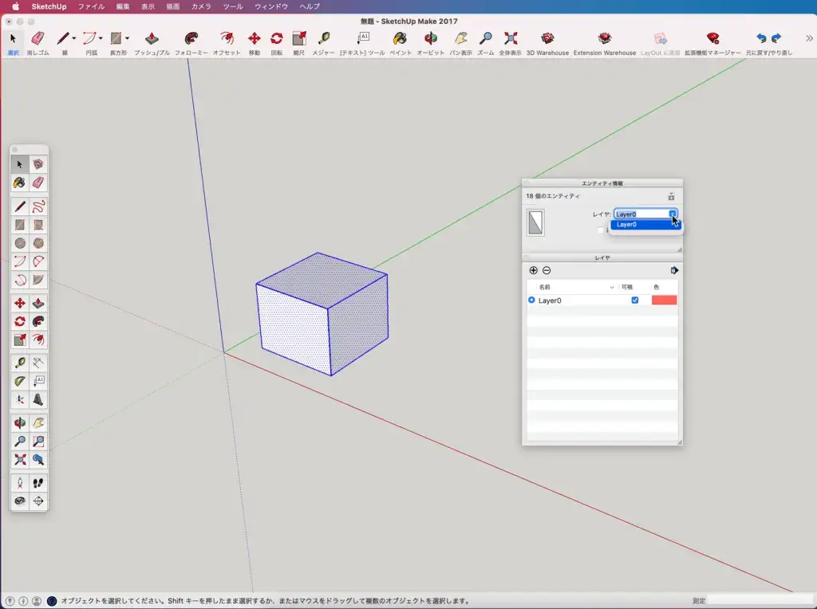Open the レイヤ combo box arrow in Entity Info
The height and width of the screenshot is (609, 817).
(673, 214)
